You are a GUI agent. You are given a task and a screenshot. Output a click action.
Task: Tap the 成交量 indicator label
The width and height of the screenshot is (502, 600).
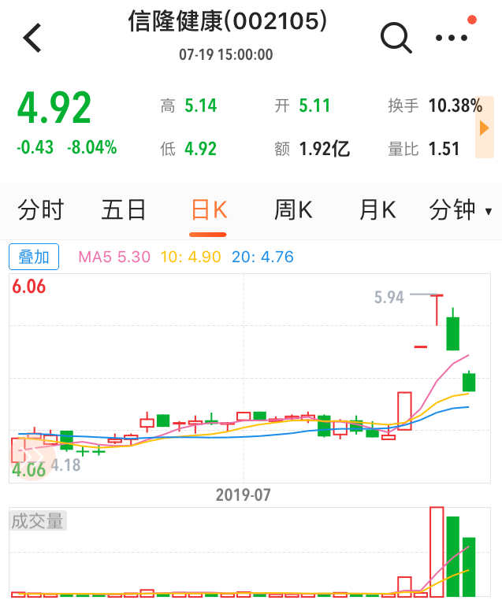coord(38,520)
